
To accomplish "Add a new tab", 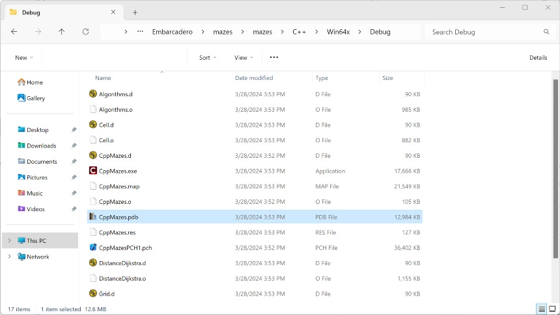I will pos(135,12).
